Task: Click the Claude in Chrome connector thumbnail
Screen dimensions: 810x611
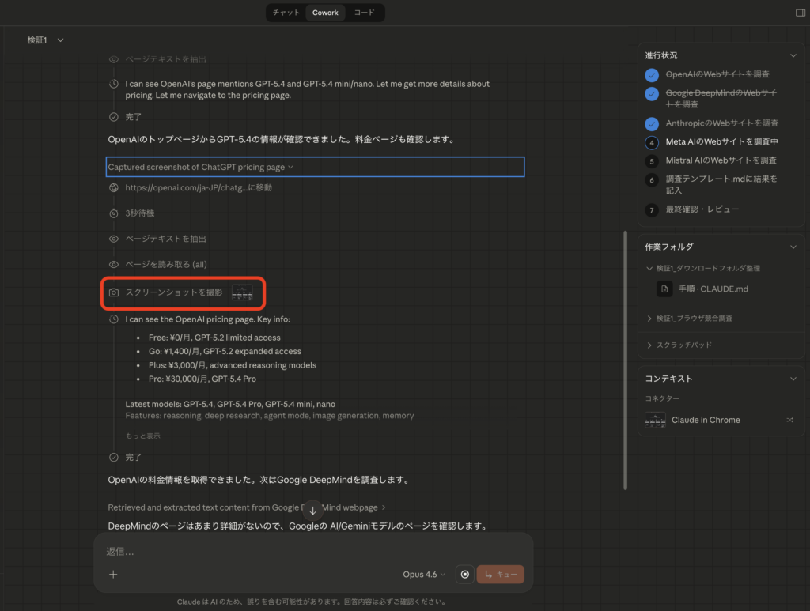Action: (656, 420)
